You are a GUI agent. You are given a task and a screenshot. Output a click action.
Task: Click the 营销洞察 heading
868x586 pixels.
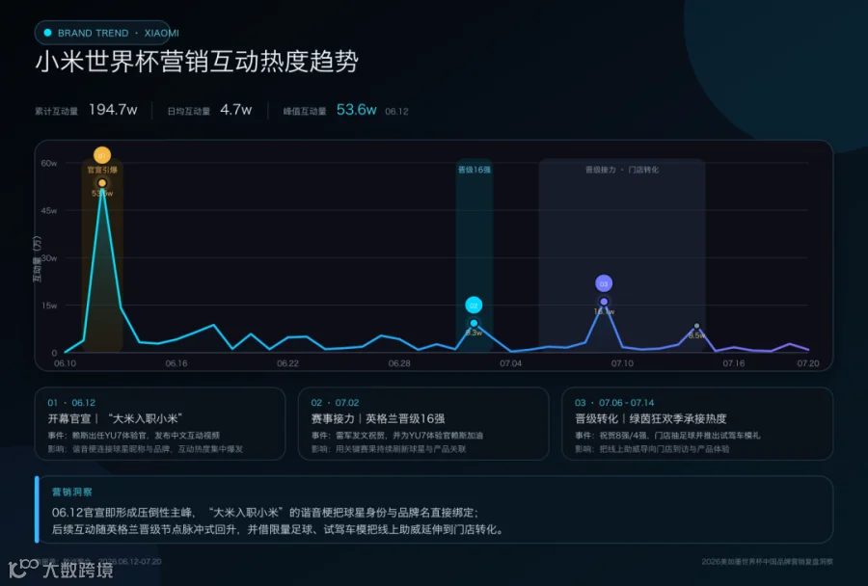pos(72,492)
